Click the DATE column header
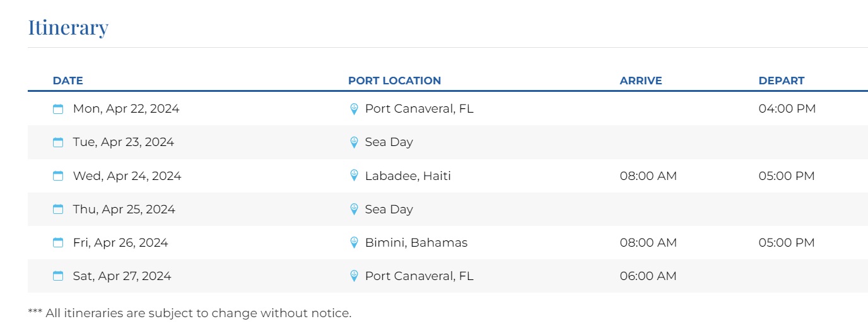 click(68, 81)
